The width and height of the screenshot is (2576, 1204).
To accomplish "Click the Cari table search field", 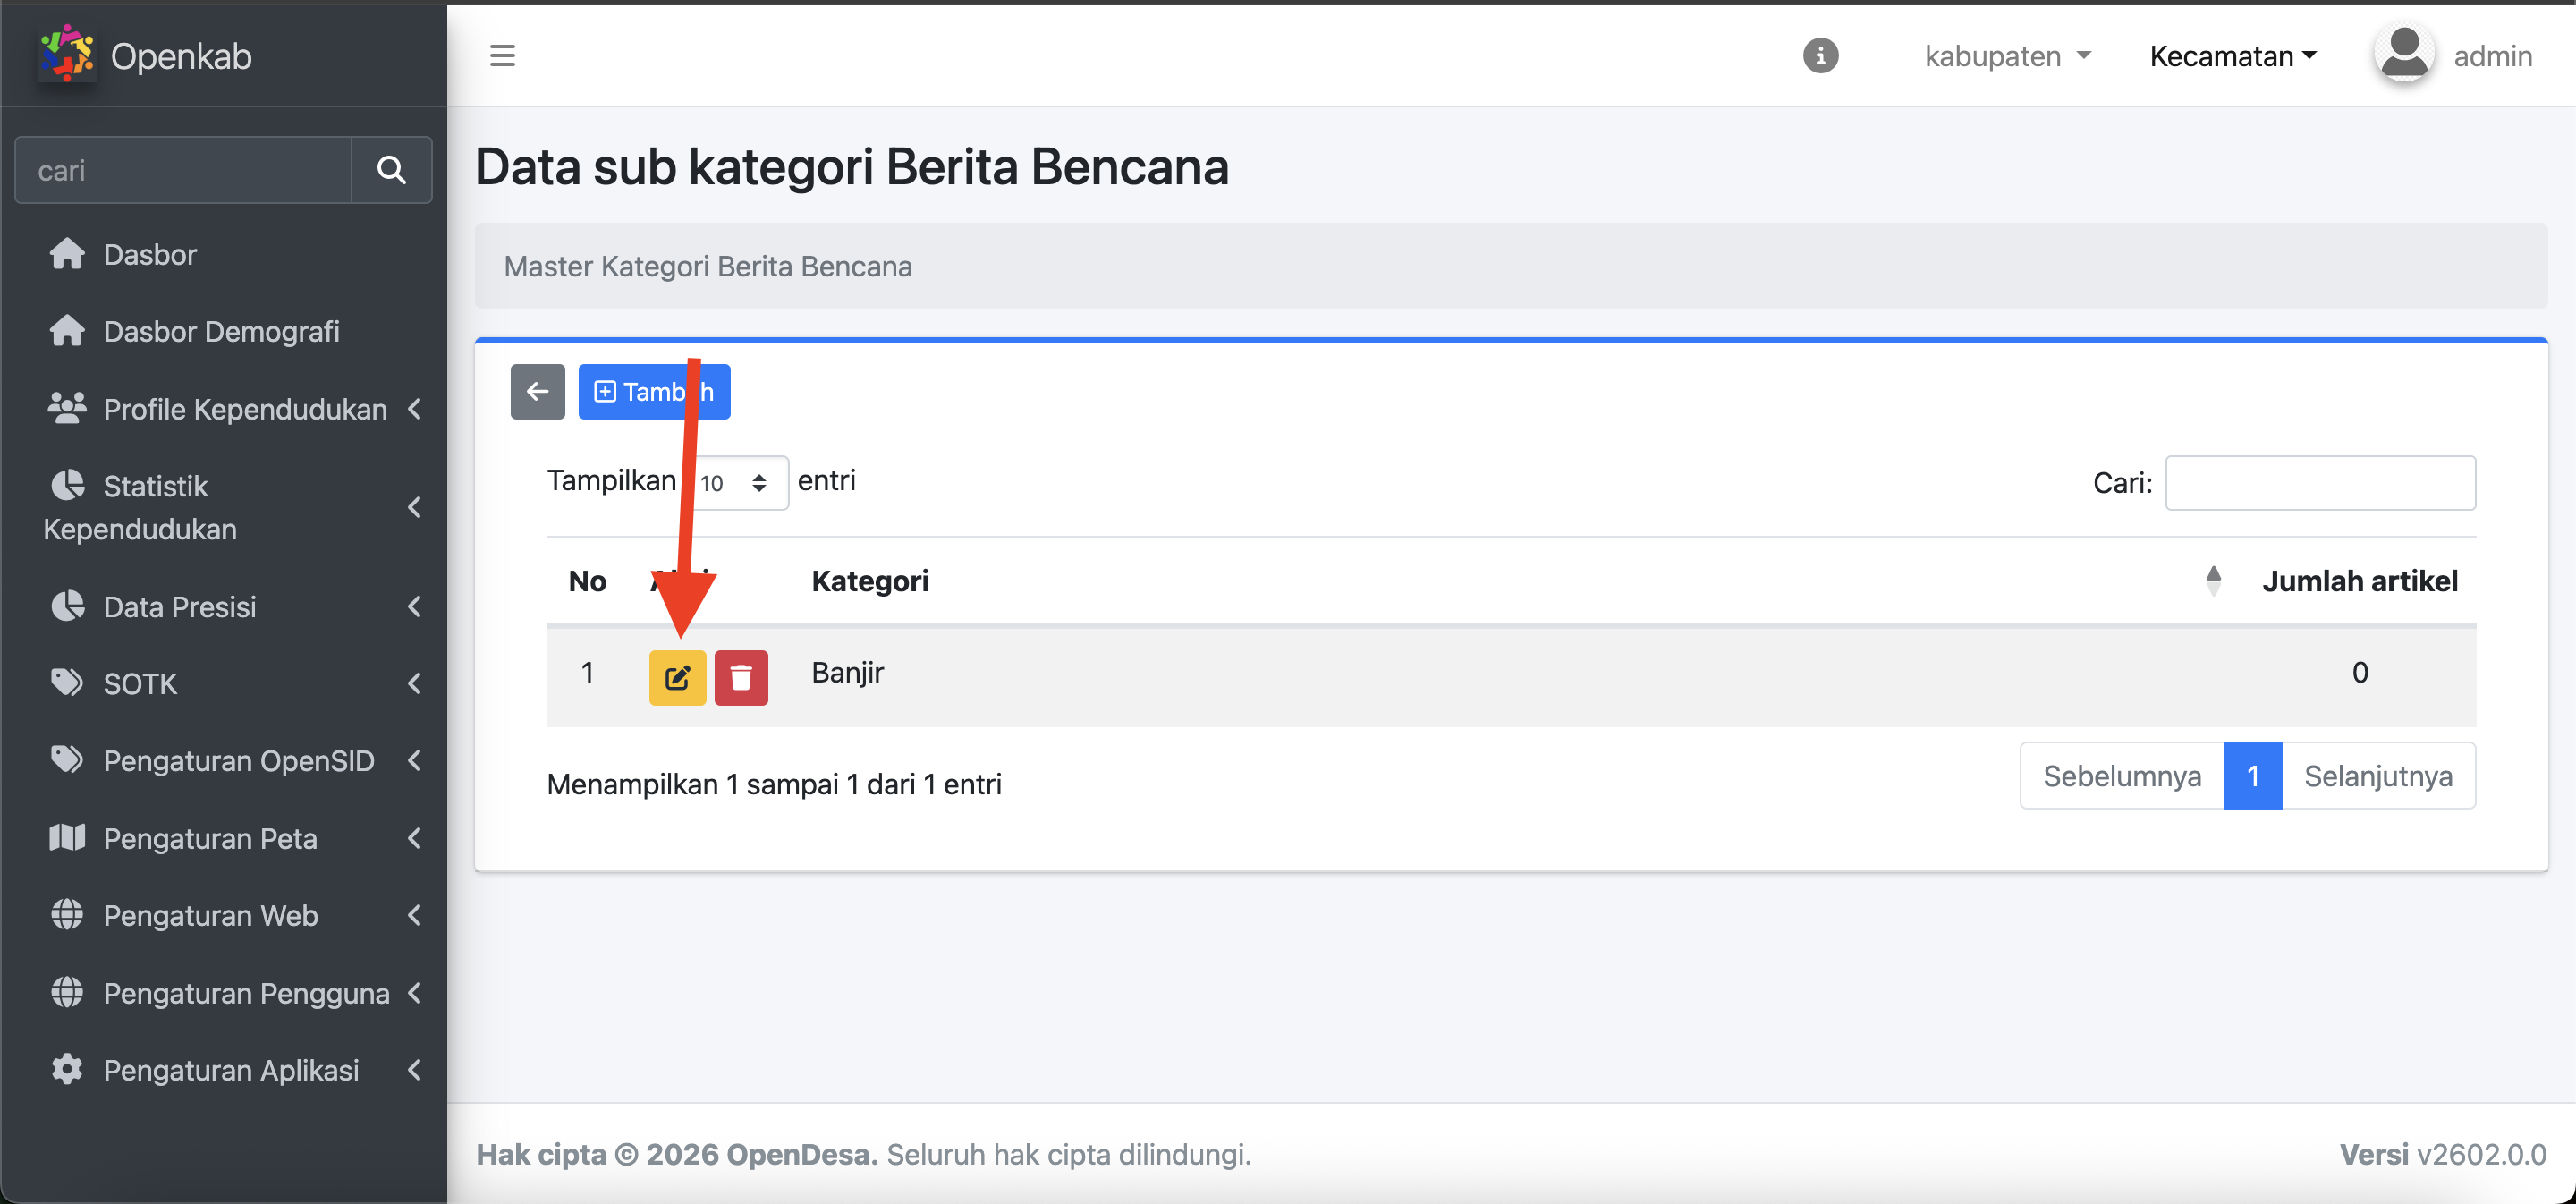I will click(x=2319, y=483).
